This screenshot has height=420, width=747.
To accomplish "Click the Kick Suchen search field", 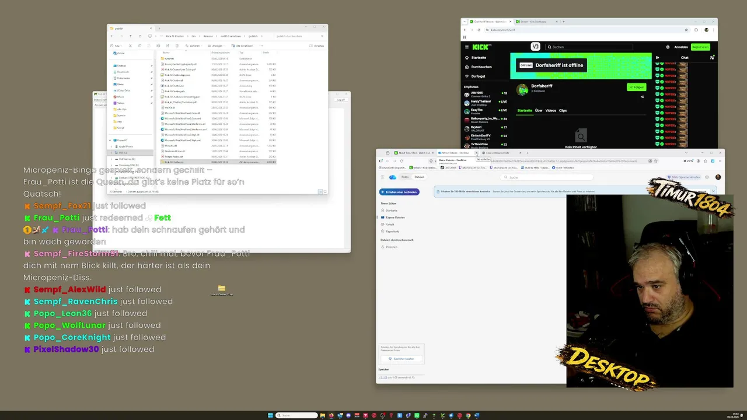I will 589,47.
